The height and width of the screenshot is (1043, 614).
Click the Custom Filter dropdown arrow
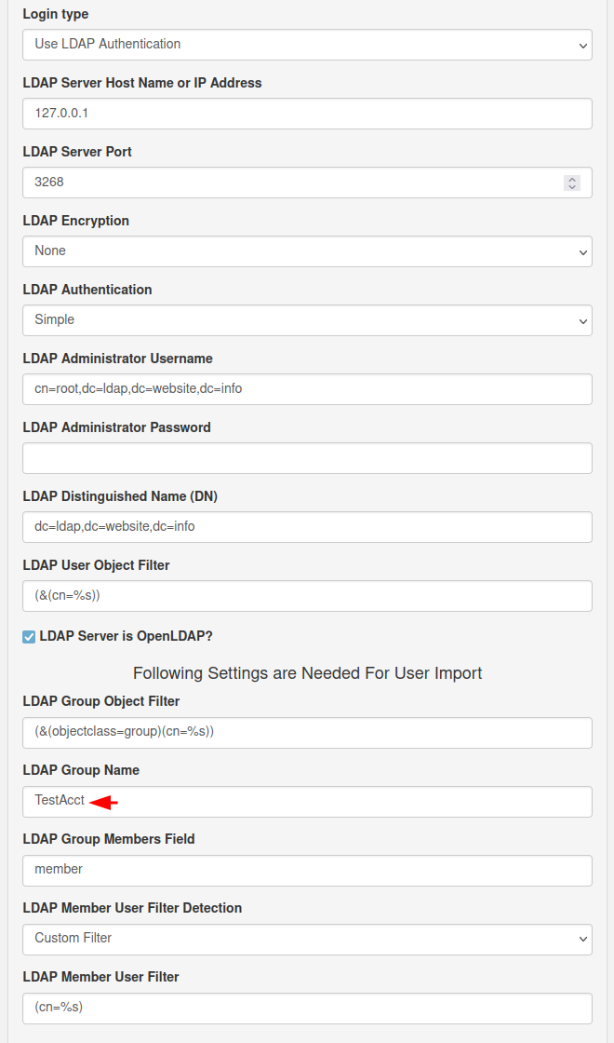(583, 939)
